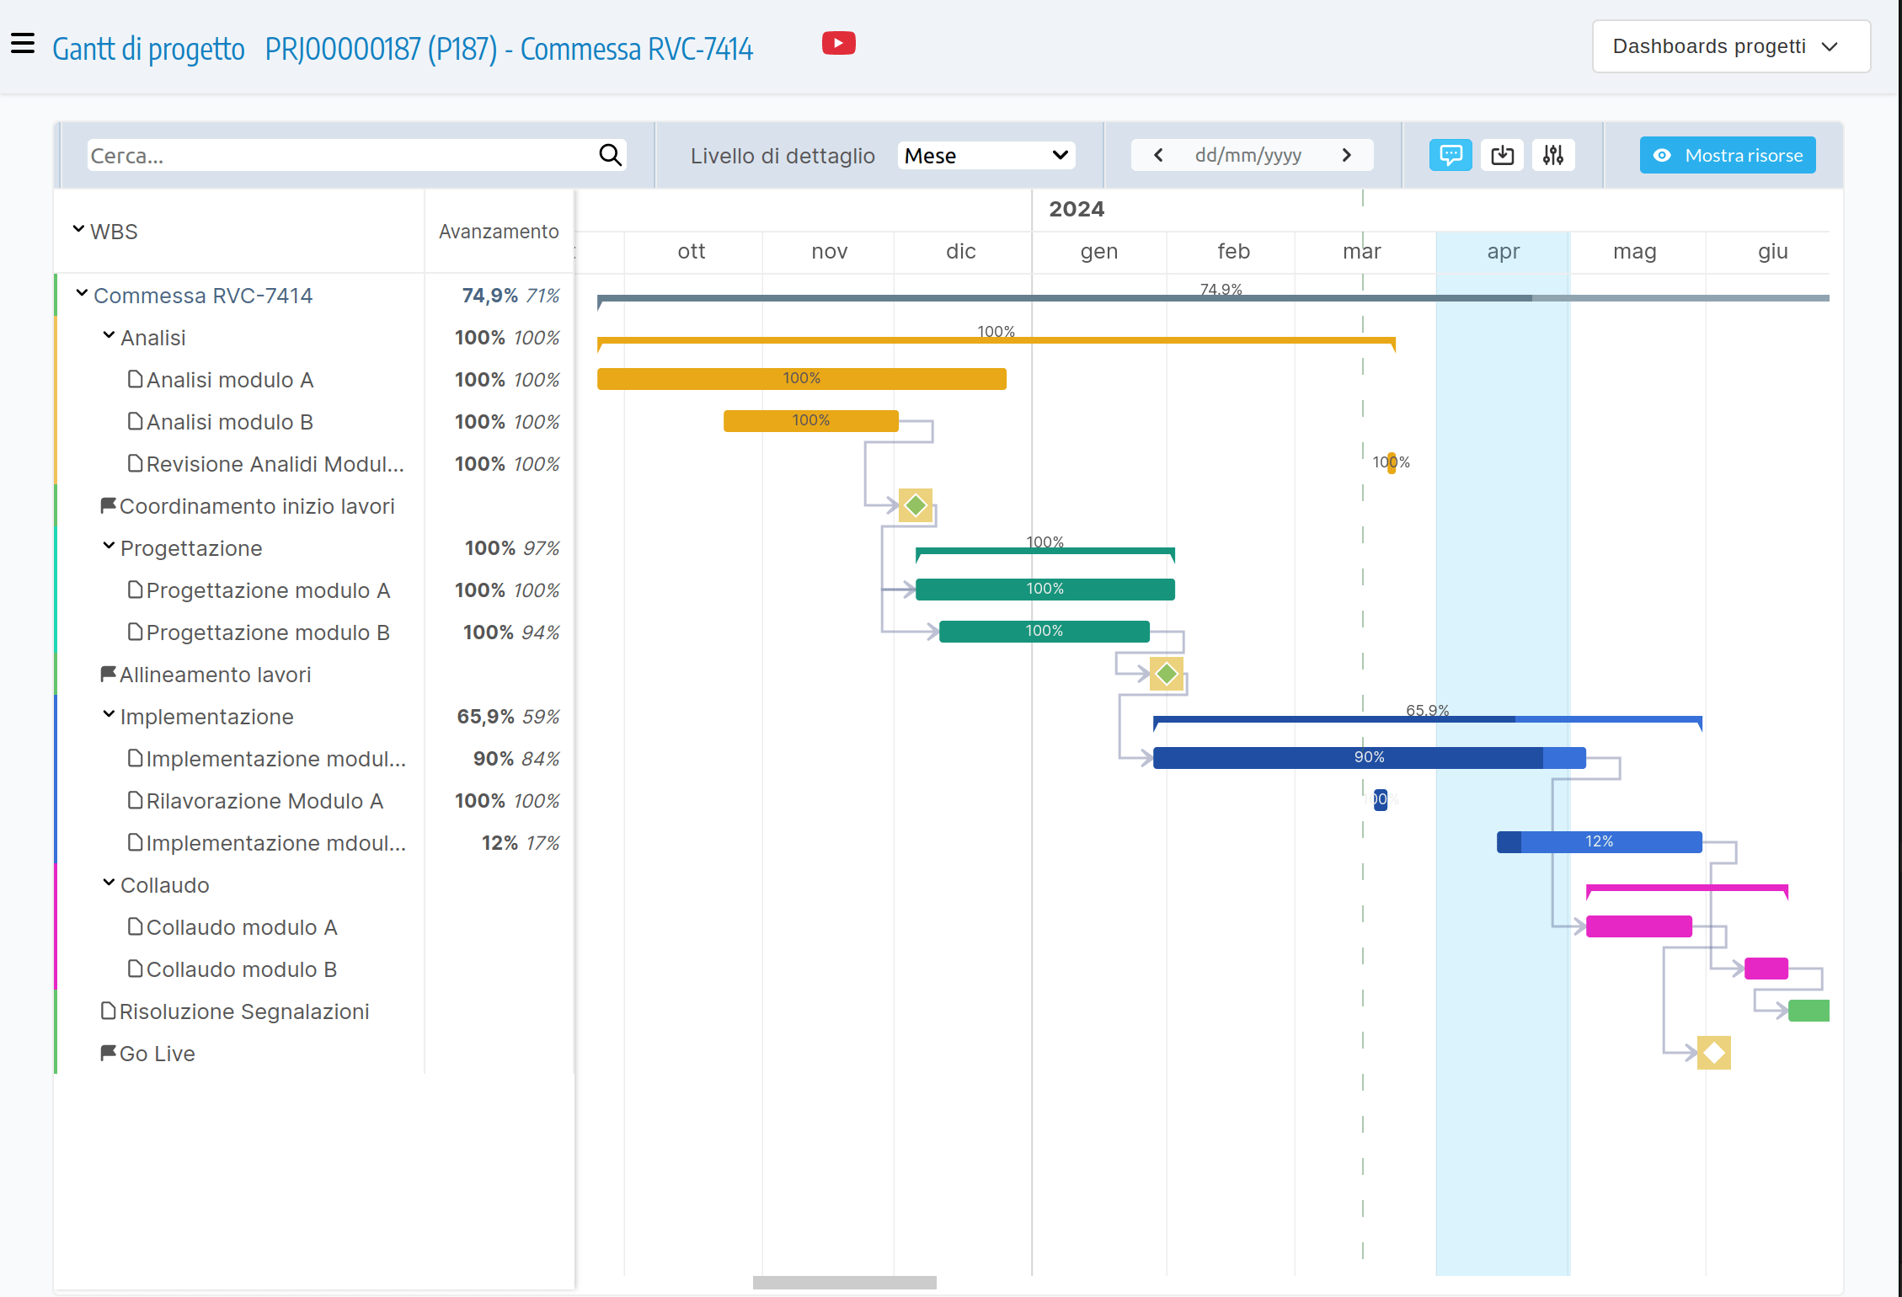Click the previous date arrow button
The width and height of the screenshot is (1902, 1297).
coord(1157,155)
